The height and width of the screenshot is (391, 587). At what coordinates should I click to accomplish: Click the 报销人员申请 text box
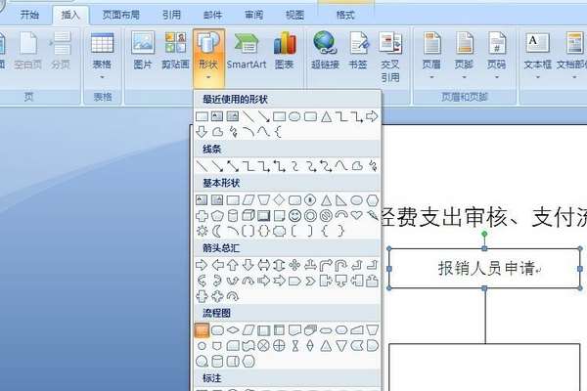[x=485, y=268]
